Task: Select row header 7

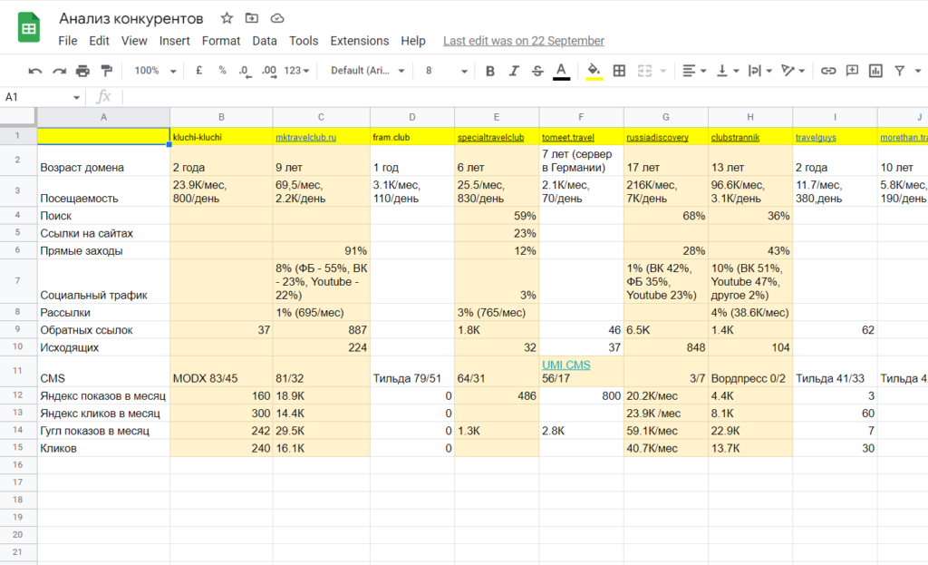Action: pos(18,281)
